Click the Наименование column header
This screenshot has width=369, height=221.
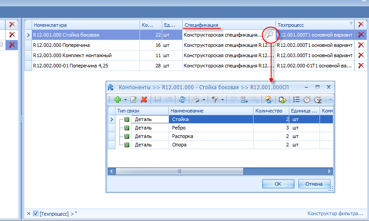coord(211,111)
